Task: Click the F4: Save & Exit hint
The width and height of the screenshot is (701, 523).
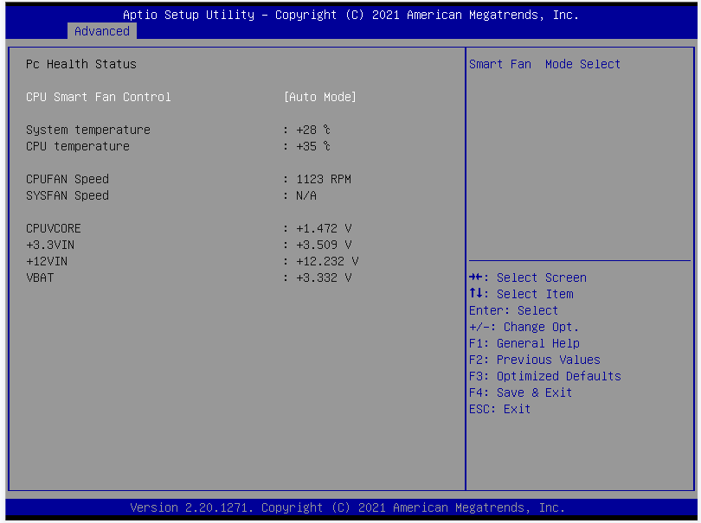Action: (x=521, y=392)
